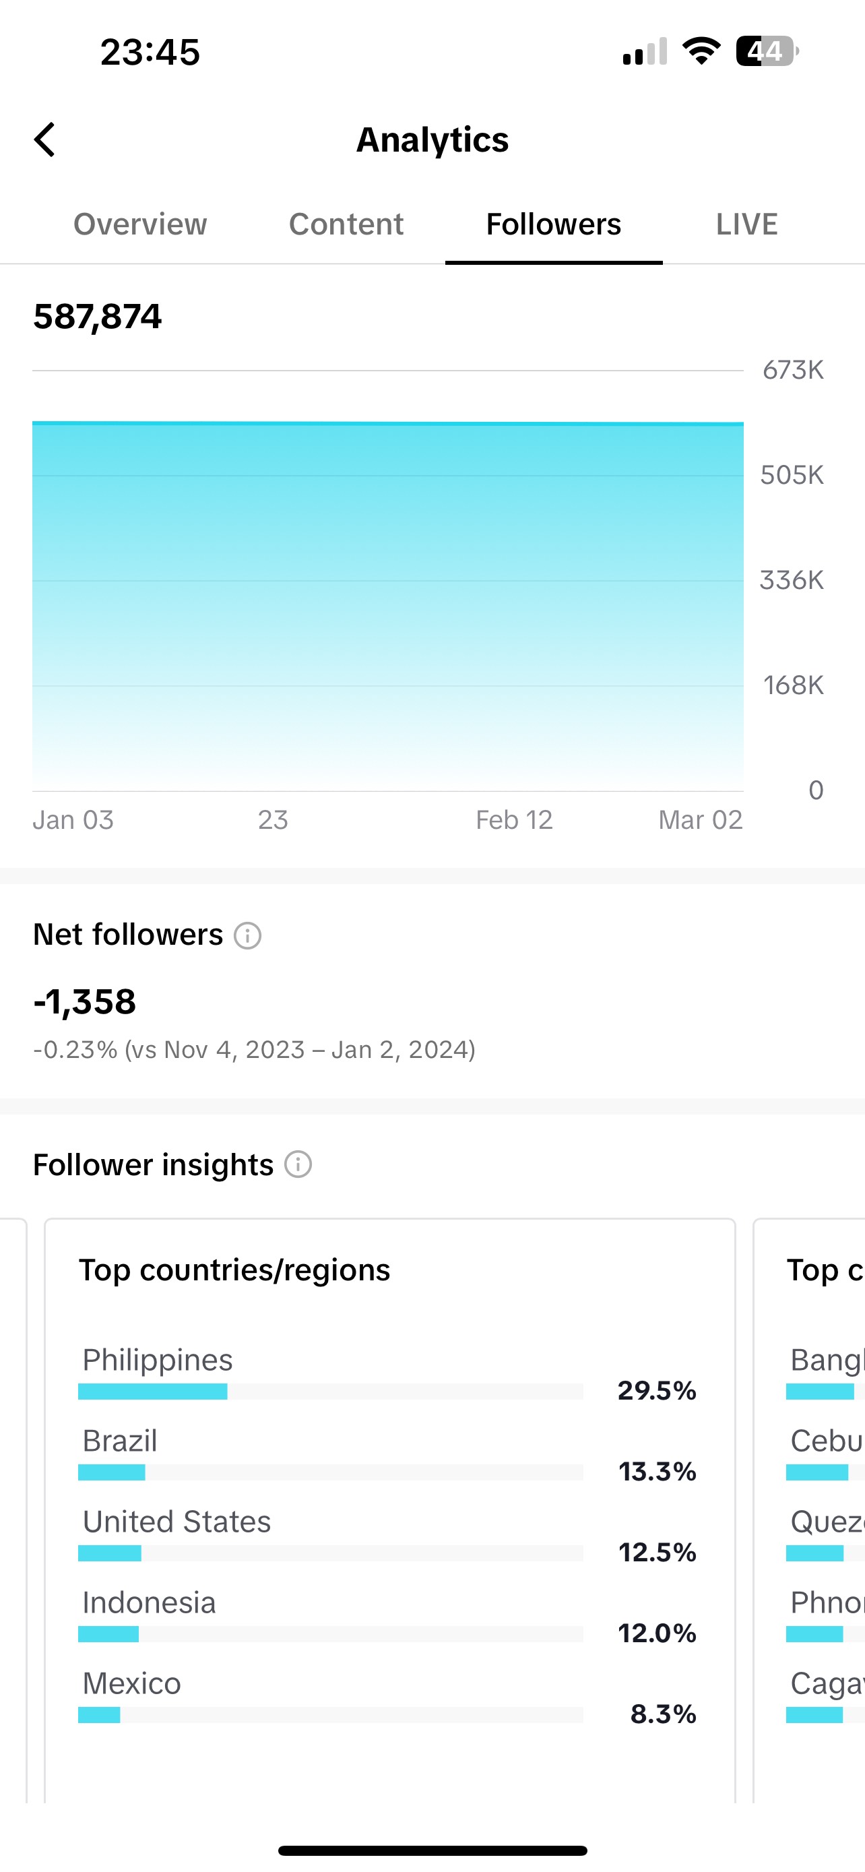The height and width of the screenshot is (1872, 865).
Task: Open Follower insights info icon
Action: pyautogui.click(x=298, y=1164)
